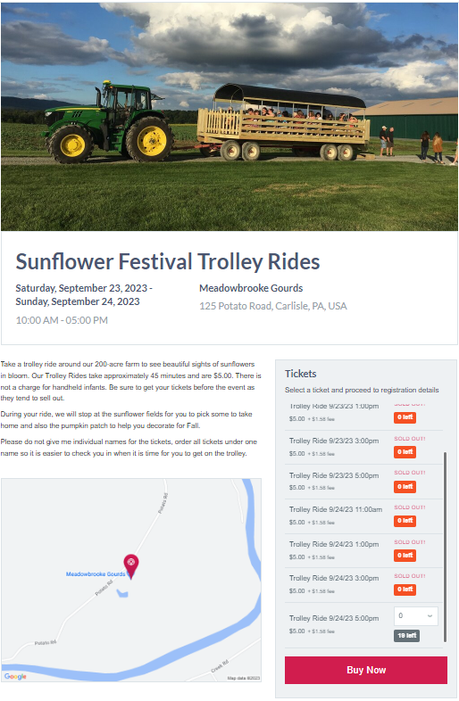Click the Sunflower Festival Trolley Rides title
This screenshot has height=701, width=459.
pos(168,261)
